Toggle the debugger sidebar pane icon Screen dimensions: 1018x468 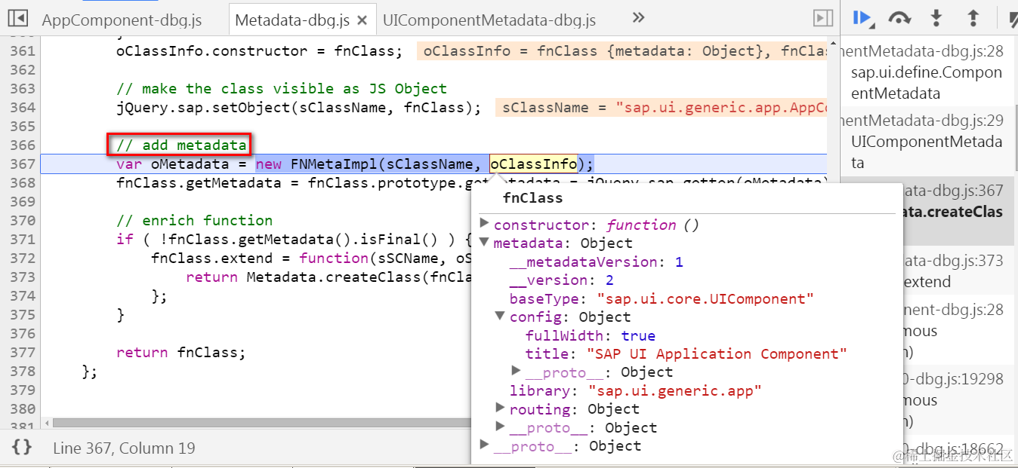tap(822, 18)
